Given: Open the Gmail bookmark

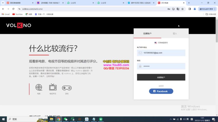Looking at the screenshot, I should 6,14.
